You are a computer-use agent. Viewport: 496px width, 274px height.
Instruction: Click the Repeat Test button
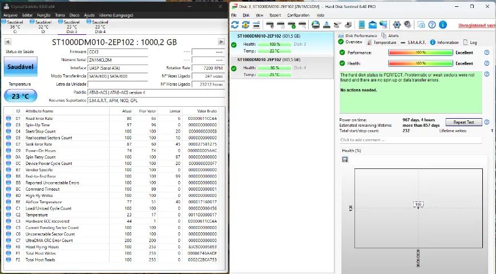tap(463, 122)
